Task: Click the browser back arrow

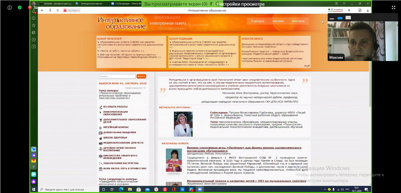Action: (42, 10)
